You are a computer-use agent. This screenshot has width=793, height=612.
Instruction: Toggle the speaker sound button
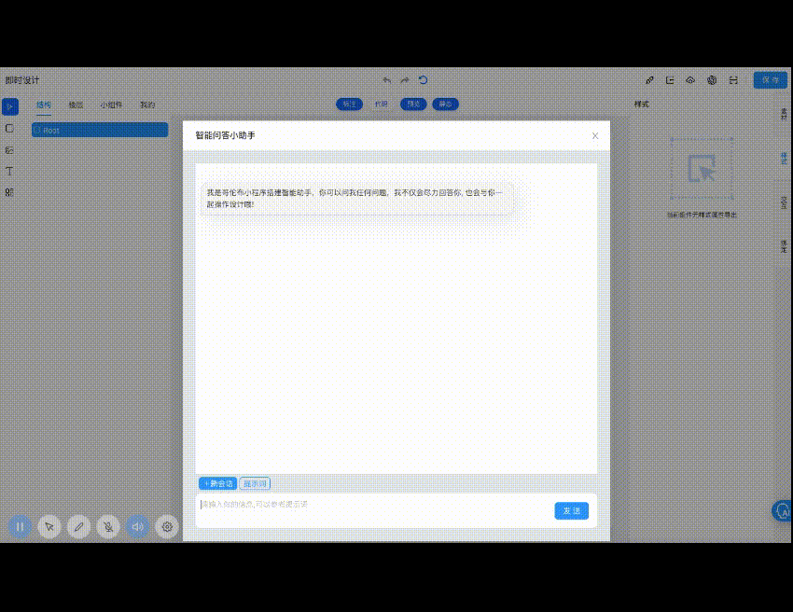[x=137, y=526]
